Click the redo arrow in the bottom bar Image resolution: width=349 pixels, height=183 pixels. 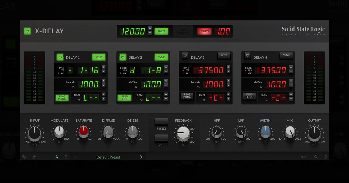tap(34, 157)
